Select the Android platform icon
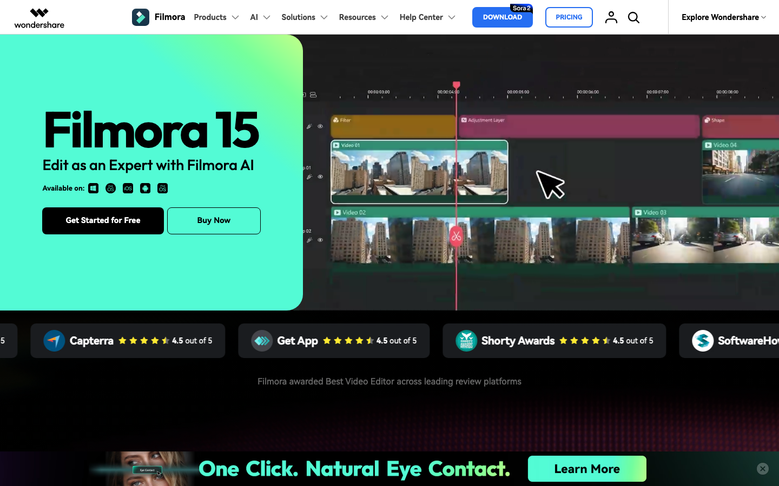Screen dimensions: 779x486 (x=146, y=188)
